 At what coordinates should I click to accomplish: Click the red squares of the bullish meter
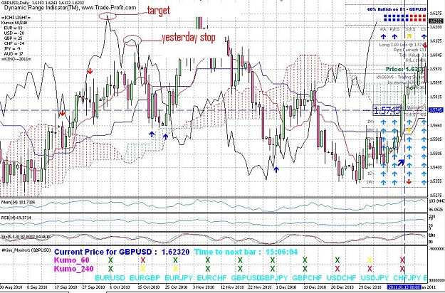(x=418, y=18)
